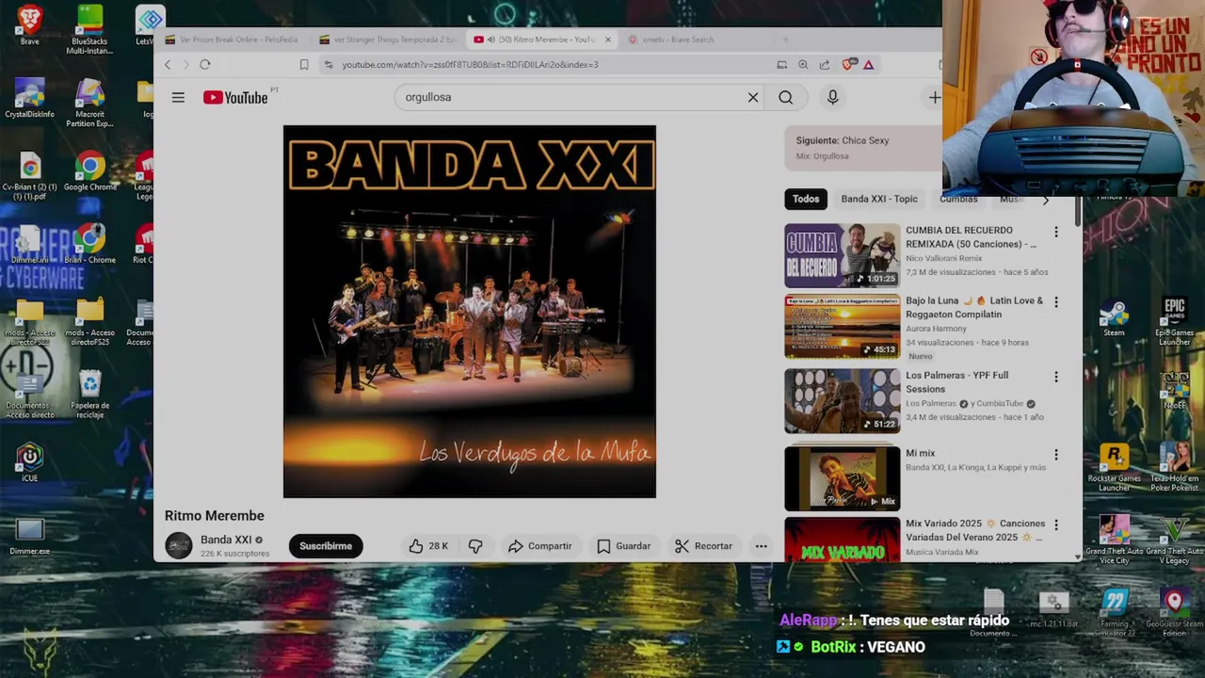Open Brave Shields lion icon in address bar
This screenshot has width=1205, height=678.
click(848, 64)
